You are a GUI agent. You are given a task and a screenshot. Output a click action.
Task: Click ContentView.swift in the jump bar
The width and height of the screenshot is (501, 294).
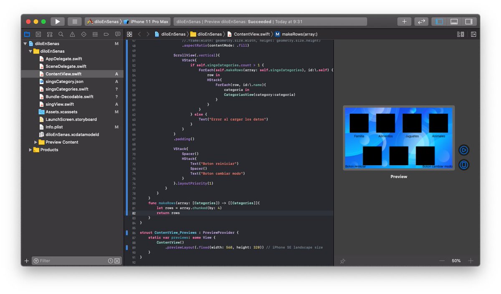coord(248,34)
